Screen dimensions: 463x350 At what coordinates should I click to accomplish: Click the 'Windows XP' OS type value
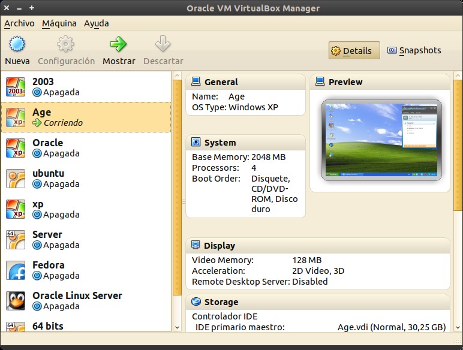pyautogui.click(x=253, y=107)
